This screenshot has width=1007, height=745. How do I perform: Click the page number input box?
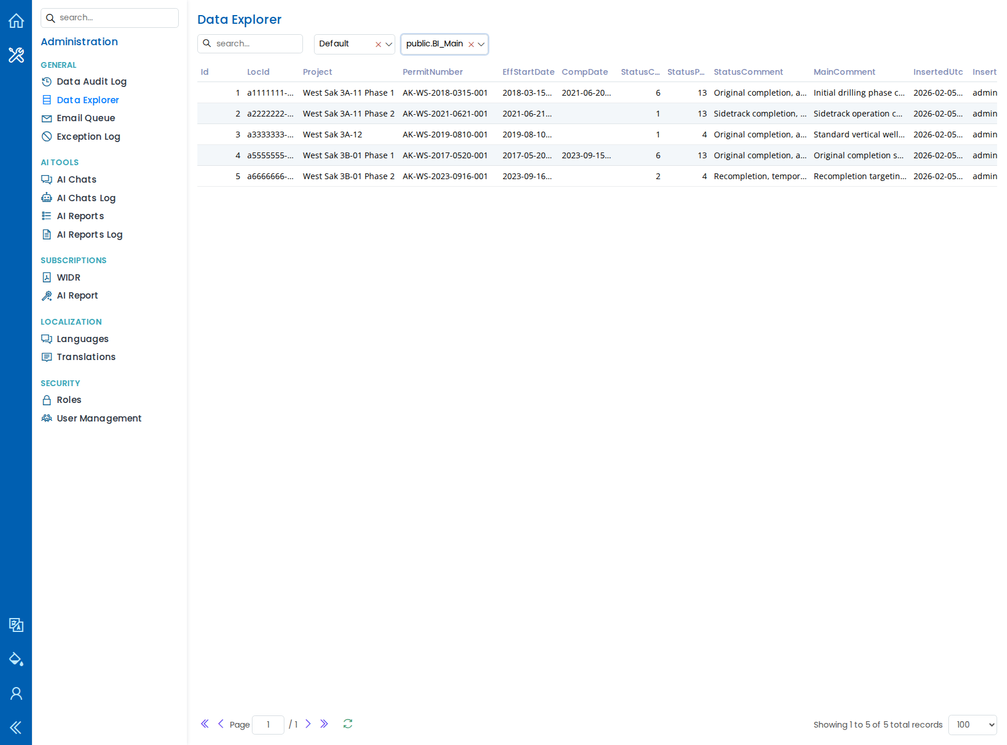point(268,725)
